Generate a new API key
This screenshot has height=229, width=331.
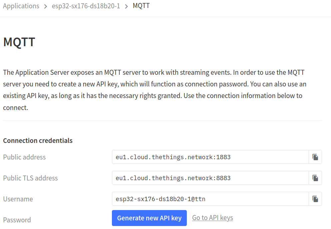[149, 218]
